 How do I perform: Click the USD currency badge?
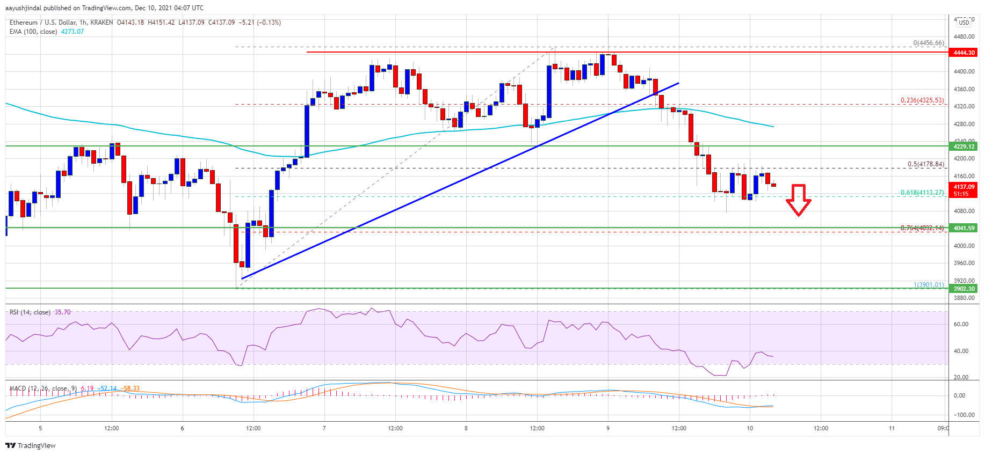pyautogui.click(x=964, y=23)
